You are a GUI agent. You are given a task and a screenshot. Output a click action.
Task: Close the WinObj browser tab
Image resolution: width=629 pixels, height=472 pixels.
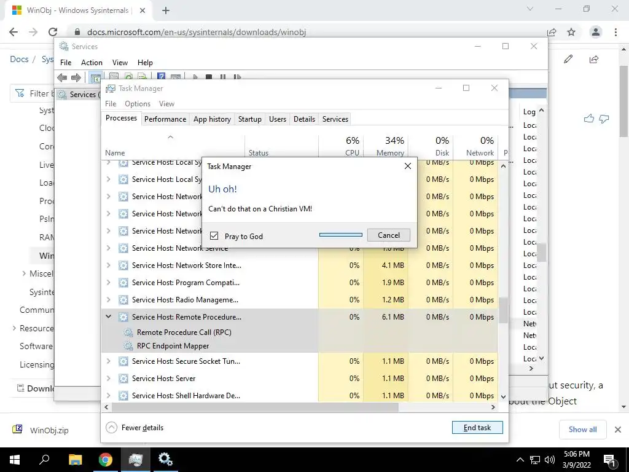pos(143,10)
